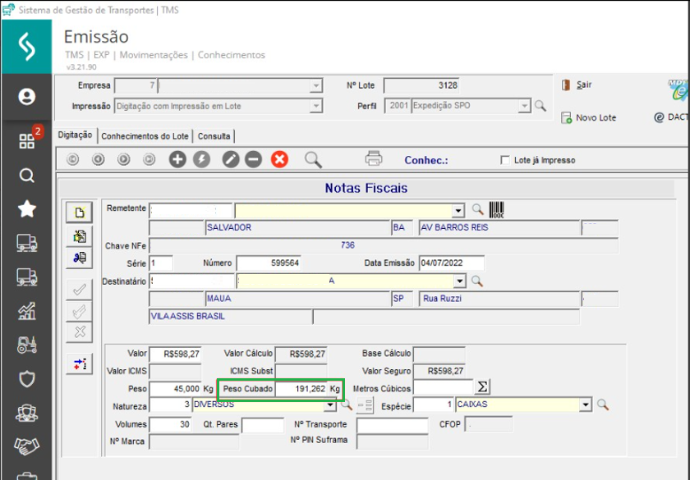690x480 pixels.
Task: Open the user profile icon in sidebar
Action: 26,97
